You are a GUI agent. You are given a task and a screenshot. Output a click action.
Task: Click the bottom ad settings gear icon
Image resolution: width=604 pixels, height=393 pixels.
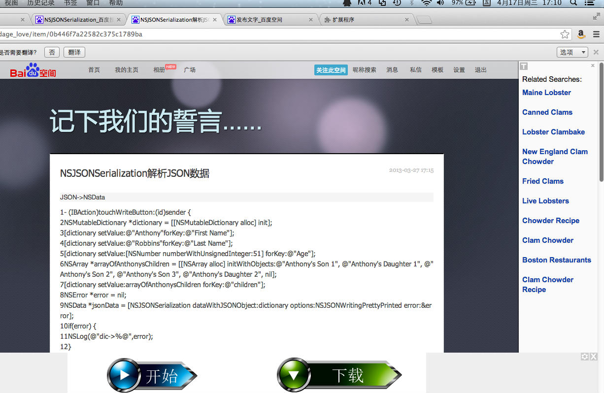pos(585,357)
